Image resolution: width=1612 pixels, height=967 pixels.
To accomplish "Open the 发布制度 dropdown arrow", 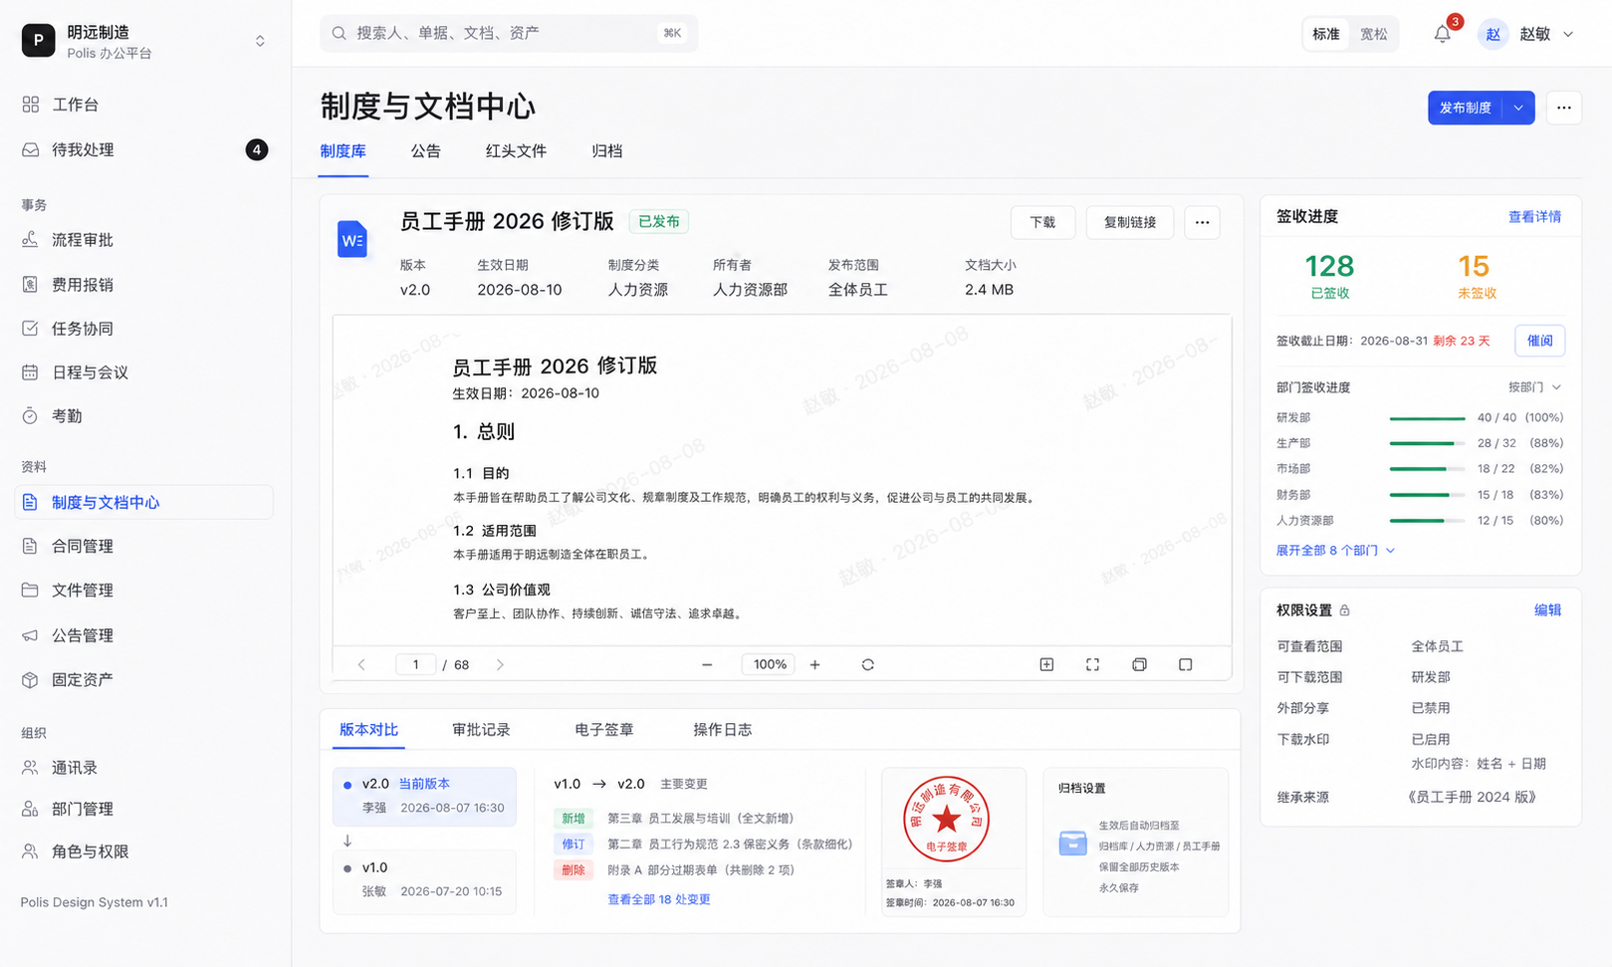I will [1518, 108].
